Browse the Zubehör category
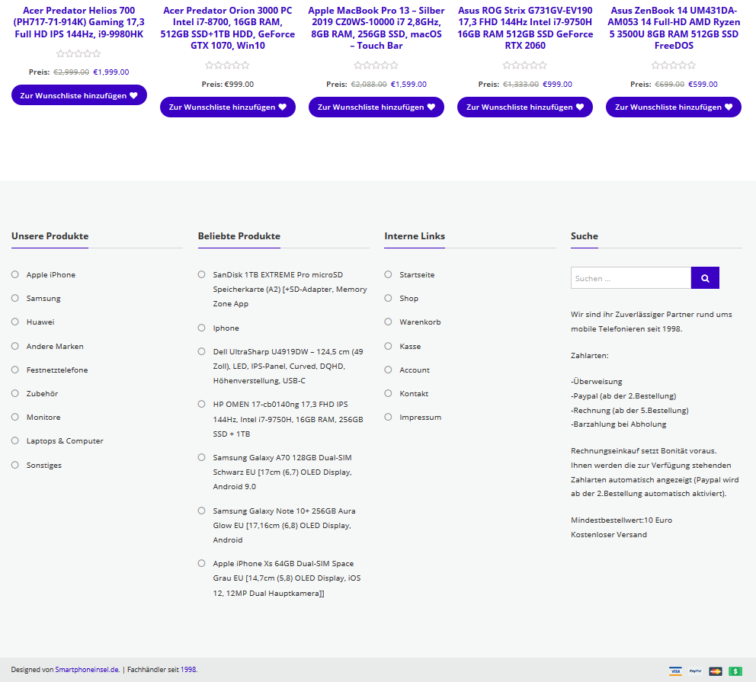This screenshot has height=682, width=756. point(42,393)
